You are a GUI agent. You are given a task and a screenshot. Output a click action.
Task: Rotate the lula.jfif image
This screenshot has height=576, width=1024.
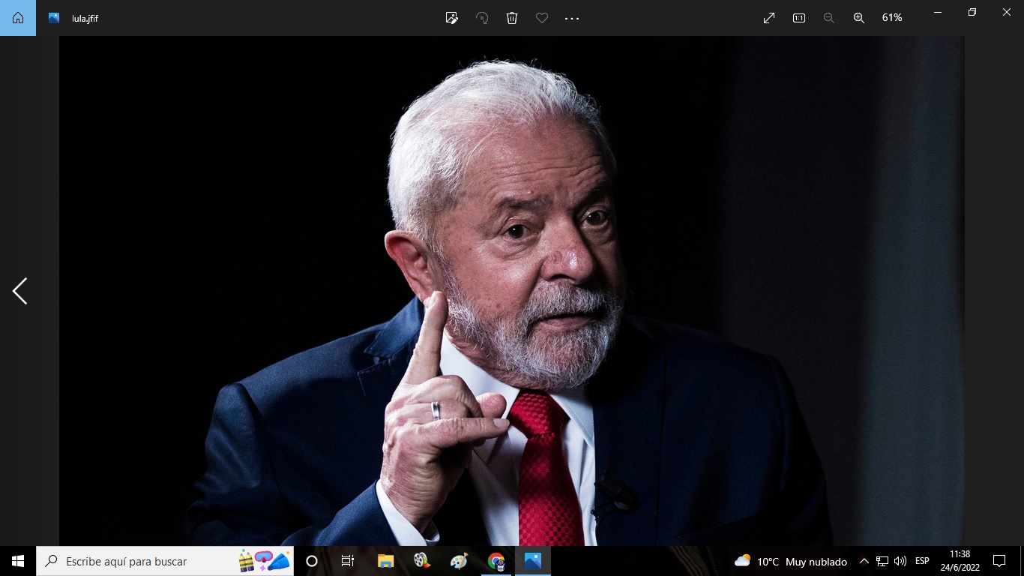point(482,18)
